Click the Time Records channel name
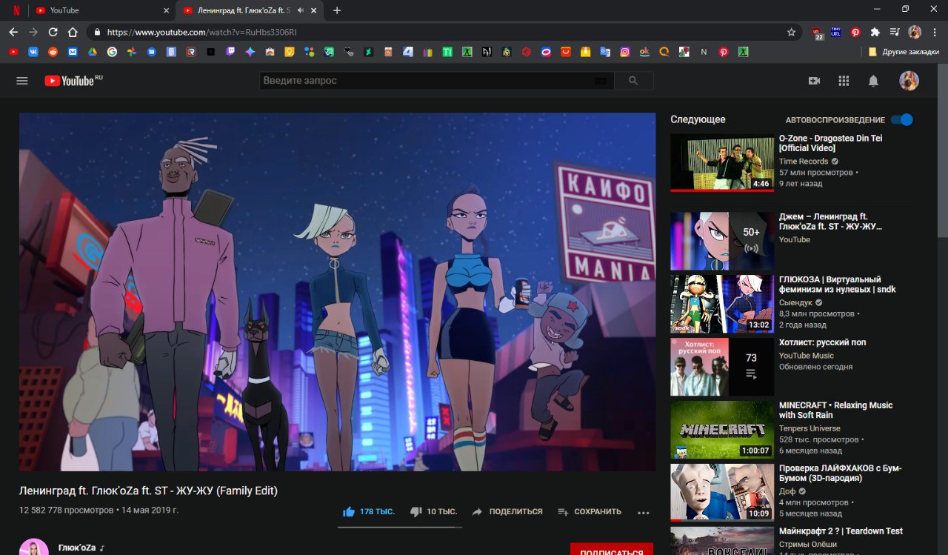This screenshot has height=555, width=948. coord(804,162)
